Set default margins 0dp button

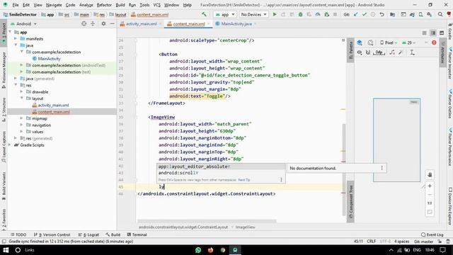coord(379,52)
